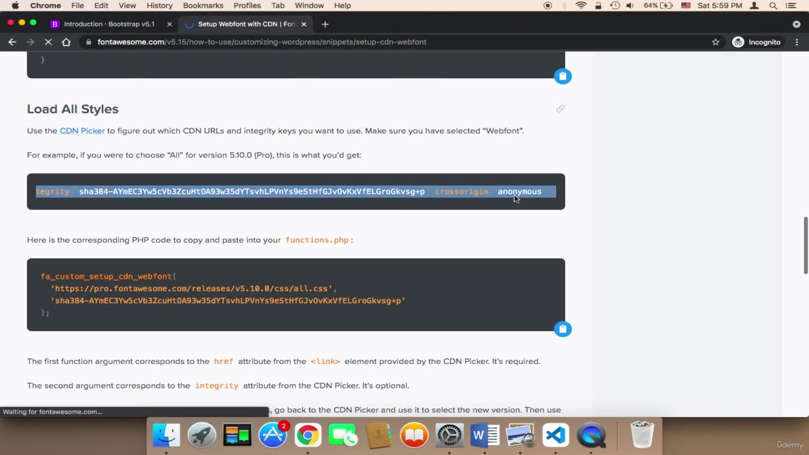Viewport: 809px width, 455px height.
Task: Open the Edit menu
Action: click(101, 6)
